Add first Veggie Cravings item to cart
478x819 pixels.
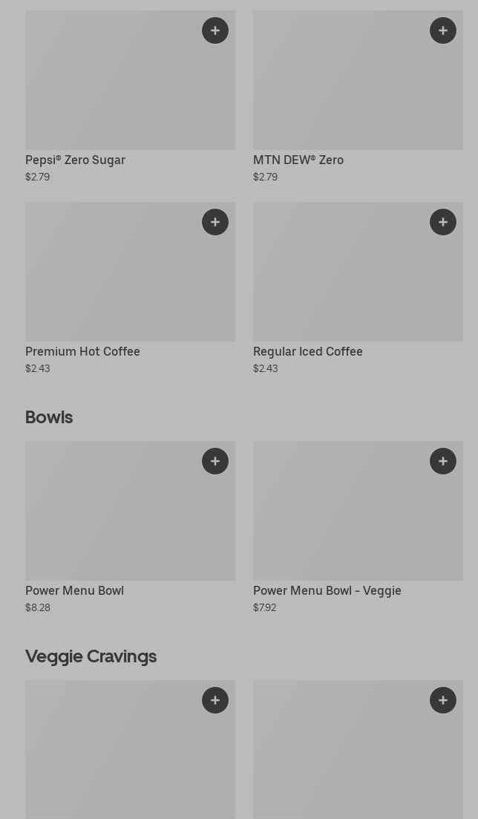(x=215, y=700)
